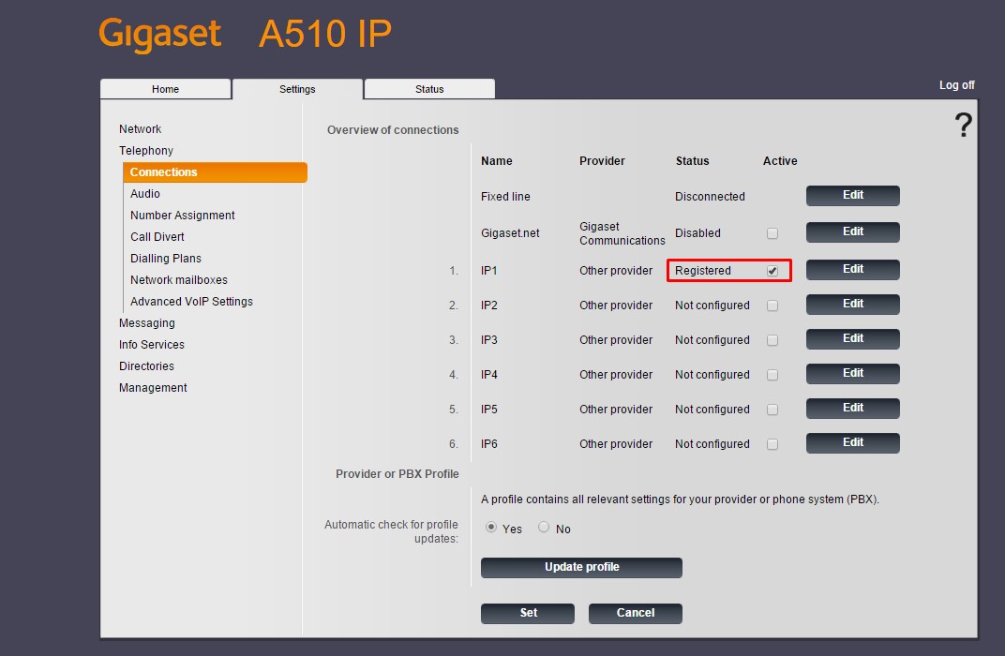Edit the Fixed line connection
Image resolution: width=1005 pixels, height=656 pixels.
852,195
